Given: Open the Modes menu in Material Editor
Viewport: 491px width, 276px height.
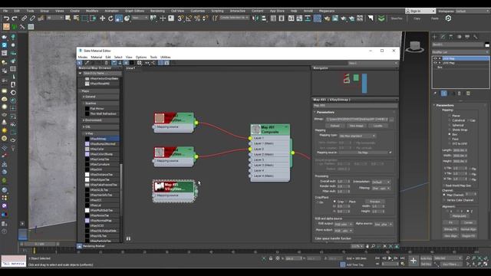Looking at the screenshot, I should (x=83, y=58).
